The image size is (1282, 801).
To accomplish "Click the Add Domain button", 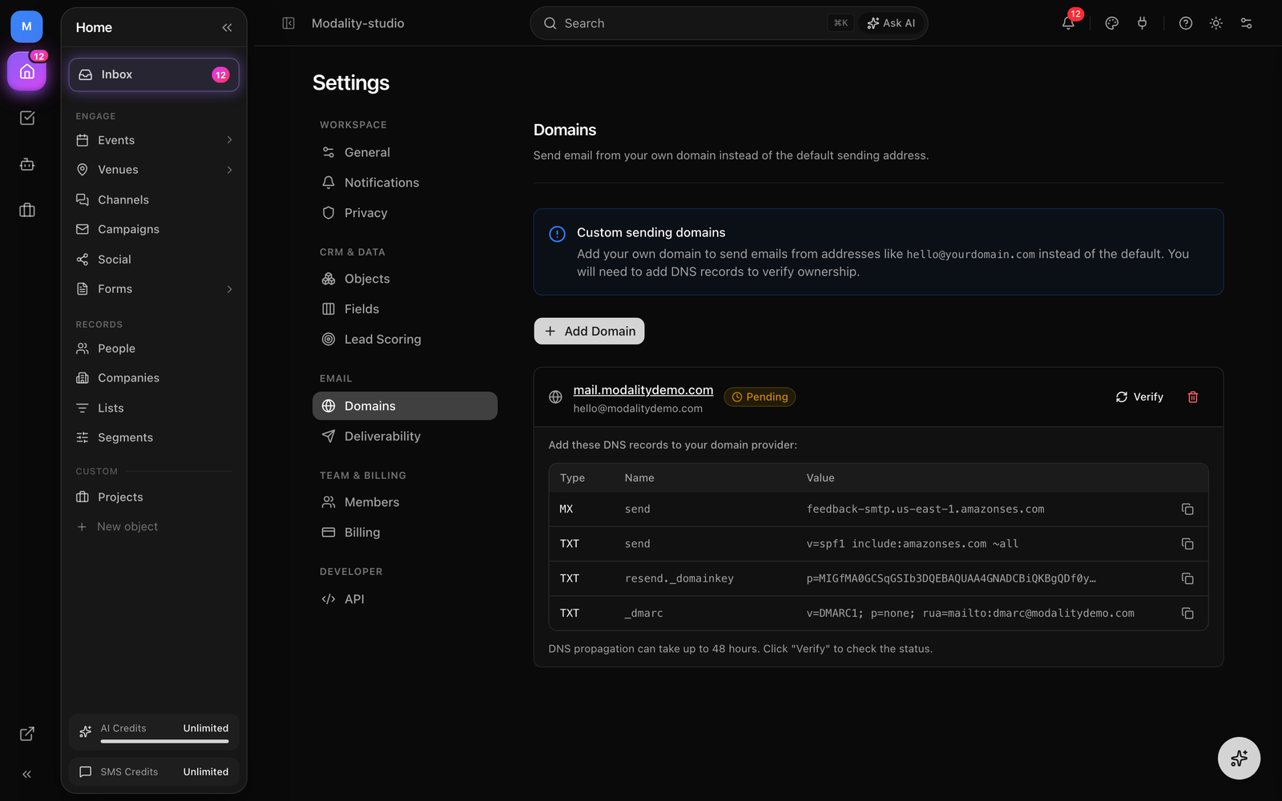I will pos(589,332).
